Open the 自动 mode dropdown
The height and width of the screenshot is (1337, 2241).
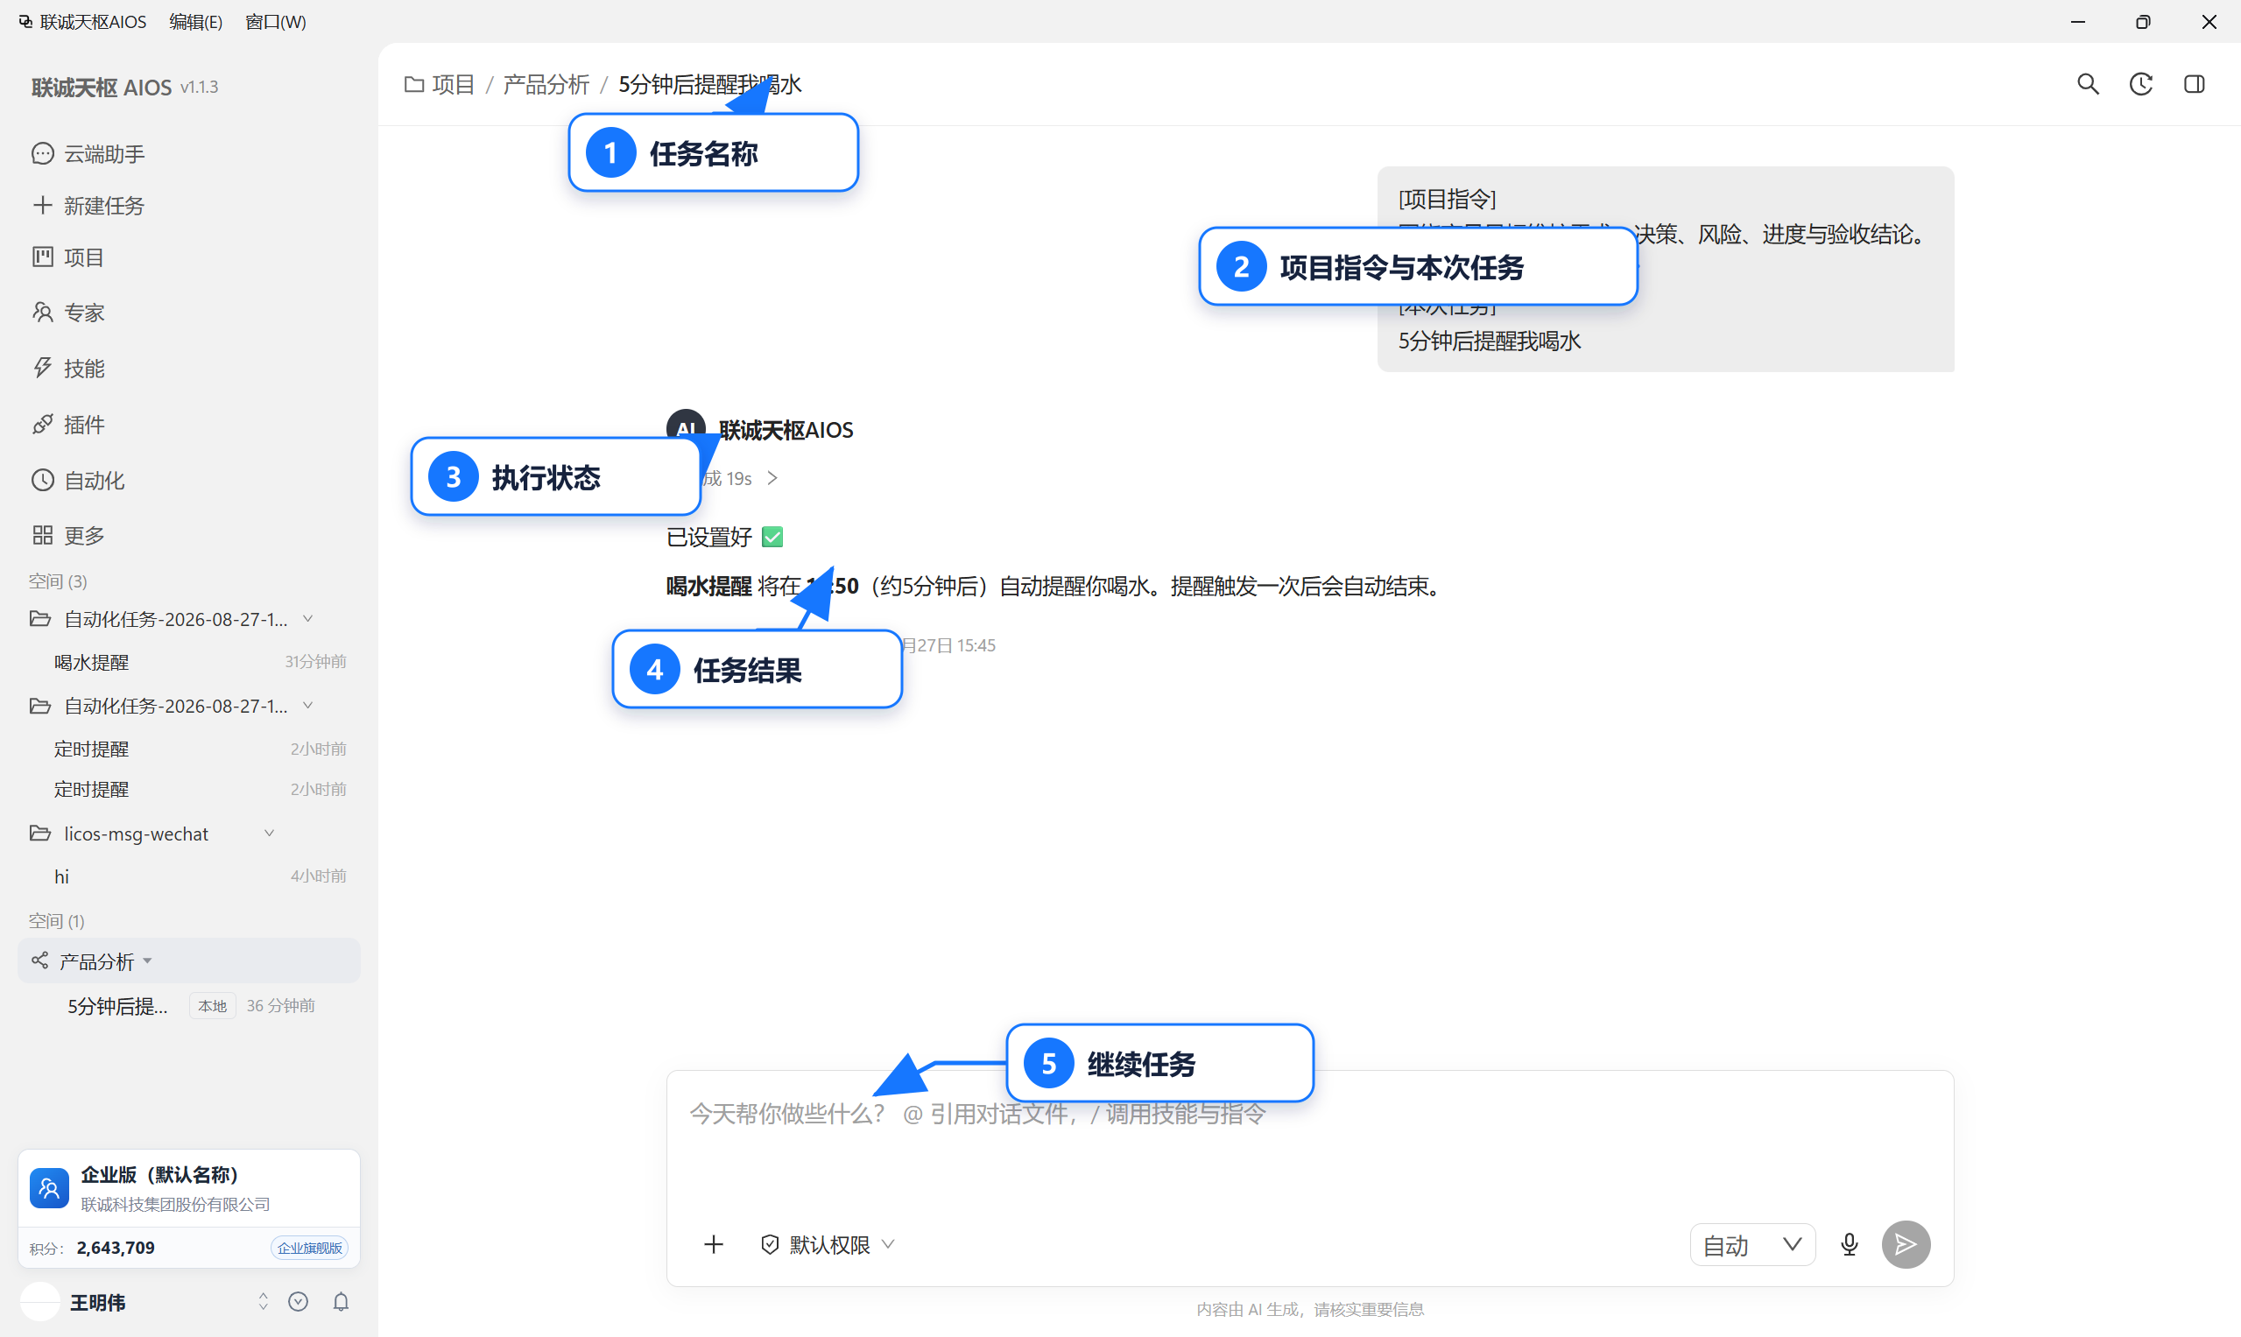pyautogui.click(x=1751, y=1245)
